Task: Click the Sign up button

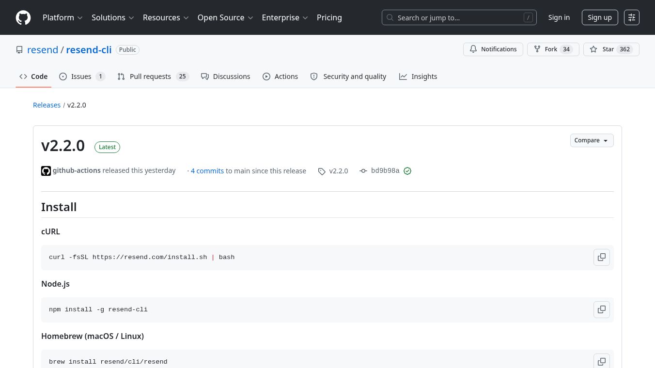Action: click(600, 17)
